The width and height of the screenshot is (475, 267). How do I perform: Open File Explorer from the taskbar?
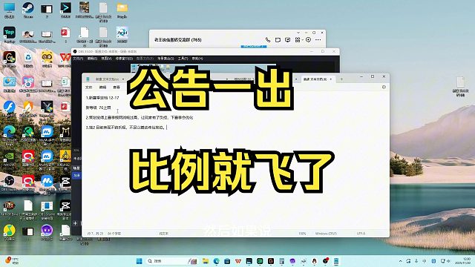pyautogui.click(x=206, y=261)
